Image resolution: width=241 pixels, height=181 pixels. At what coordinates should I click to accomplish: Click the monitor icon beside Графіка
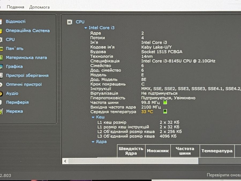[x=1, y=67]
